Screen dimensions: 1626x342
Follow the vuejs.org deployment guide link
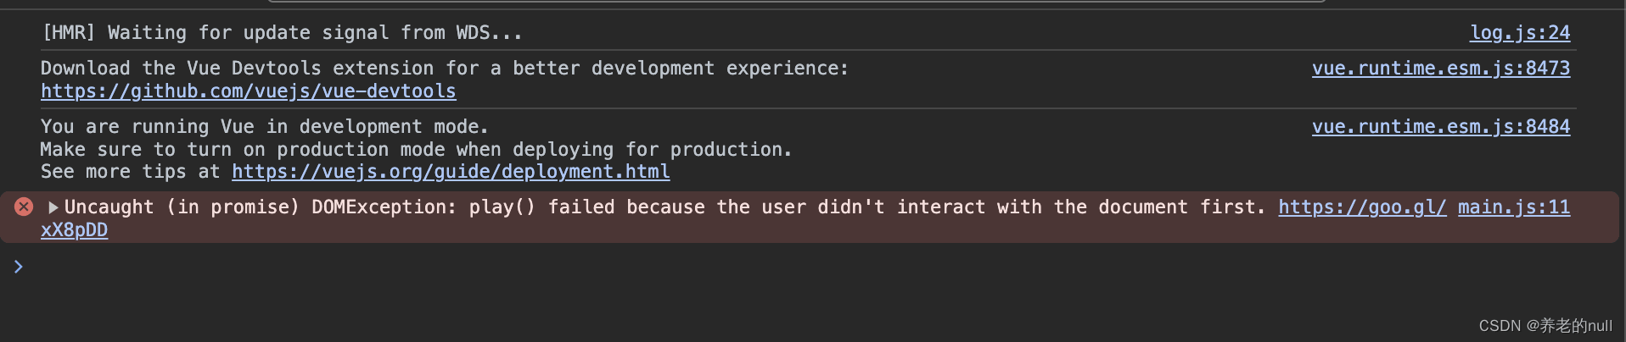tap(451, 172)
